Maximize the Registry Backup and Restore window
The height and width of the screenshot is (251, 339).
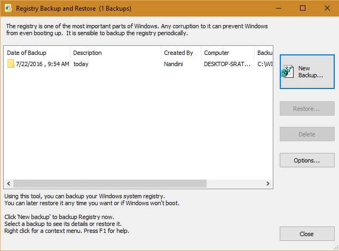303,8
